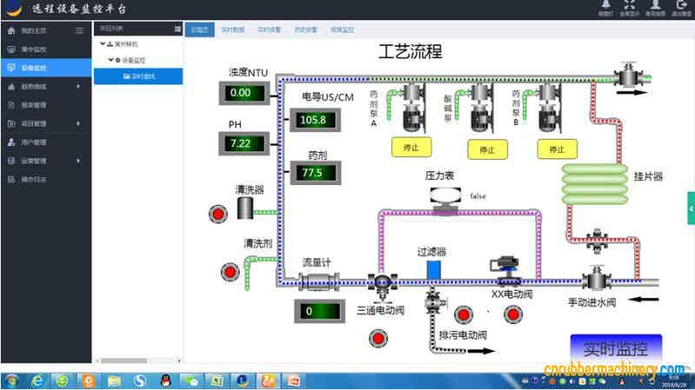This screenshot has height=390, width=695.
Task: Click the 三通电动阀 valve icon
Action: pyautogui.click(x=380, y=282)
